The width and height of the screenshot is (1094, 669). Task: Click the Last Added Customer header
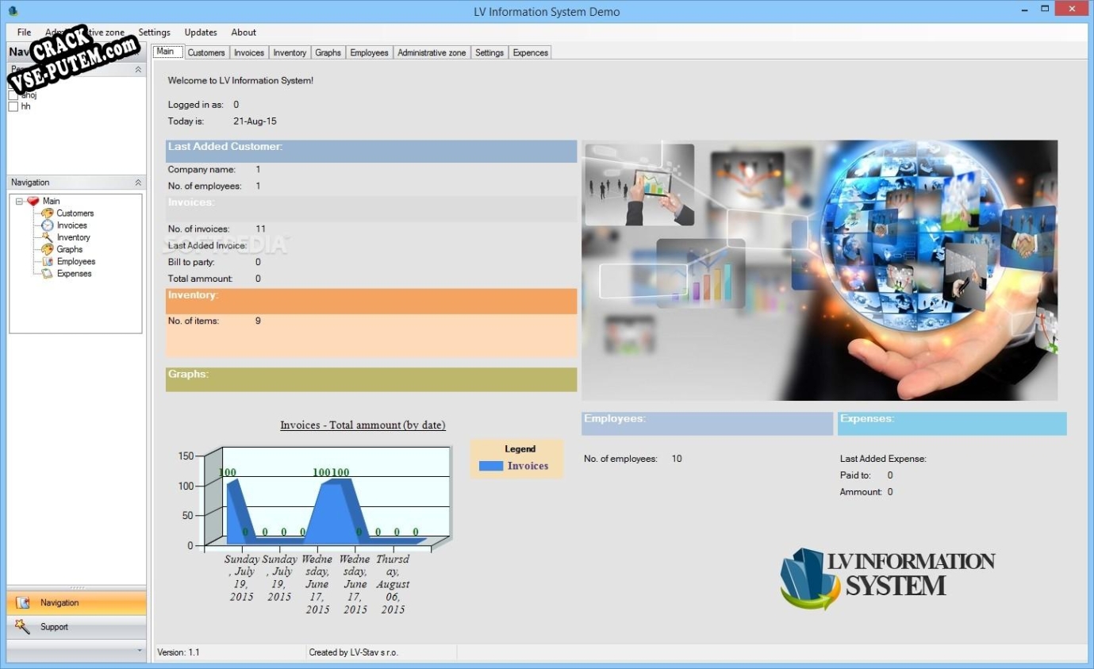pos(371,152)
